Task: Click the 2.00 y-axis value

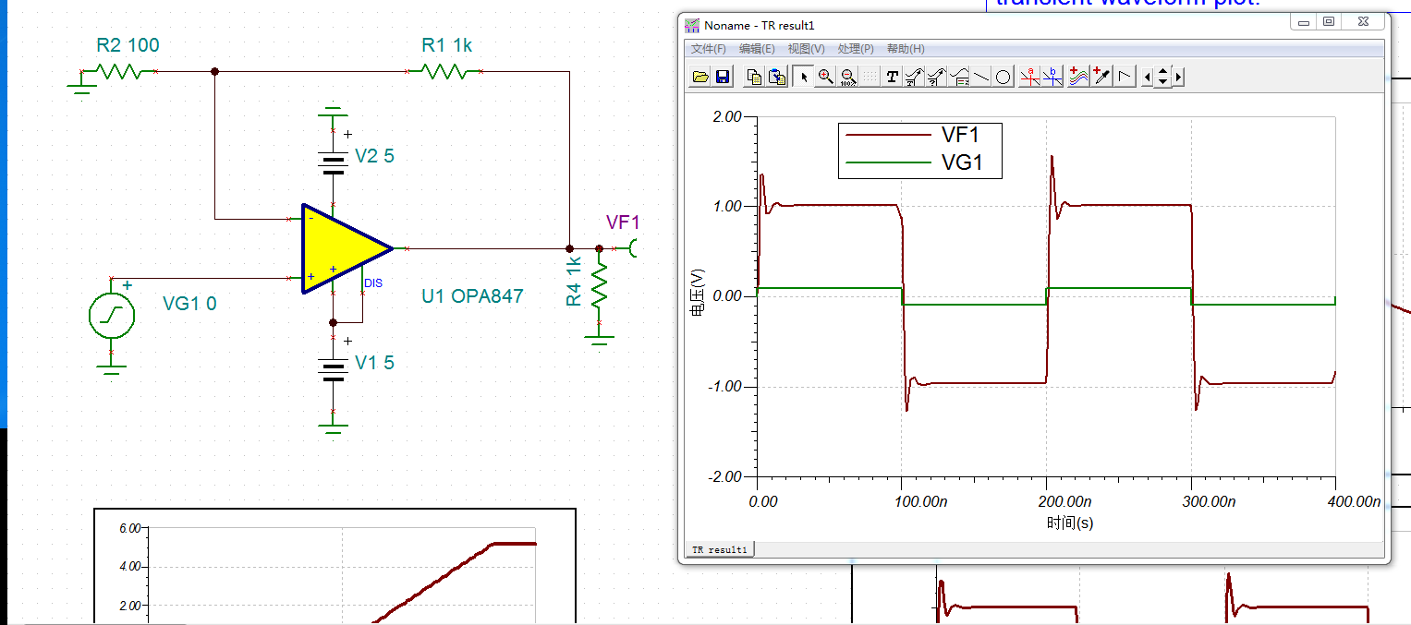Action: [x=727, y=117]
